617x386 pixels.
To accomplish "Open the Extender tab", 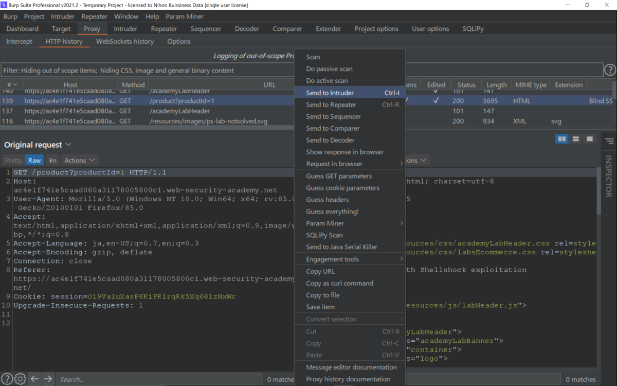I will click(329, 29).
